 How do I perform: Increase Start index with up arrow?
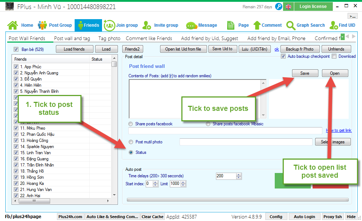coord(156,182)
